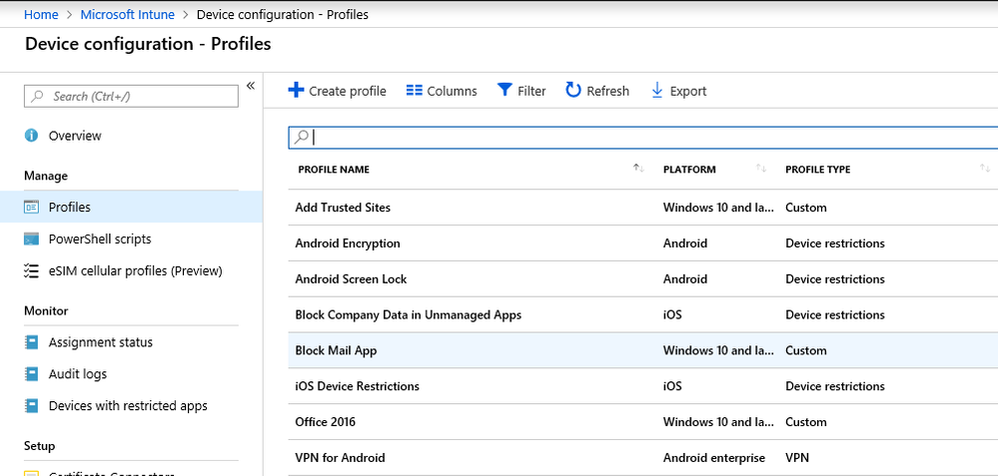Click the Audit logs icon

pos(32,374)
